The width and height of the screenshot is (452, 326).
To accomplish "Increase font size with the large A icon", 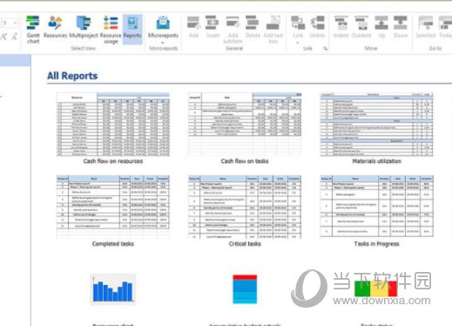I will pyautogui.click(x=3, y=37).
